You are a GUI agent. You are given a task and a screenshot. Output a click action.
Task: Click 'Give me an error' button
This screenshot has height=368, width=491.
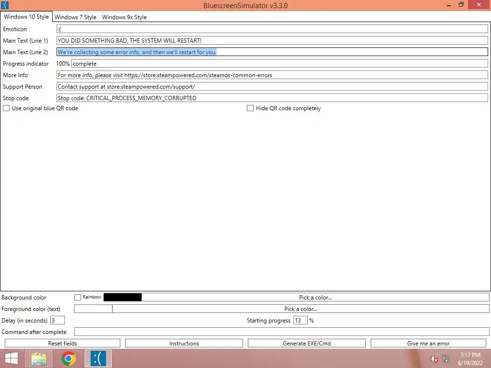[x=428, y=343]
